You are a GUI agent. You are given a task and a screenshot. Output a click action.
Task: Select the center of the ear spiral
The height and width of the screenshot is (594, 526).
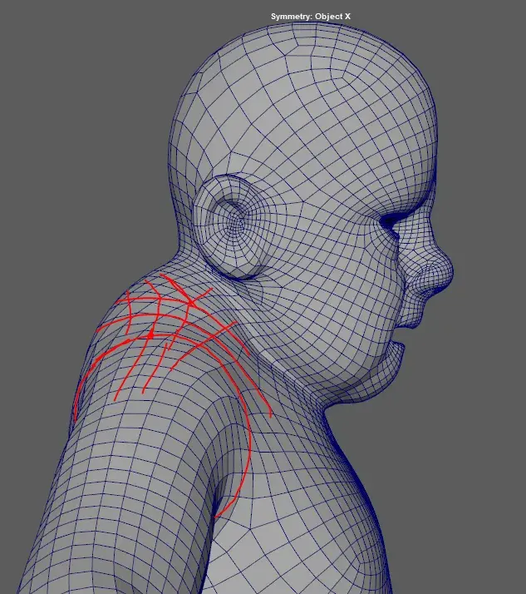[237, 220]
